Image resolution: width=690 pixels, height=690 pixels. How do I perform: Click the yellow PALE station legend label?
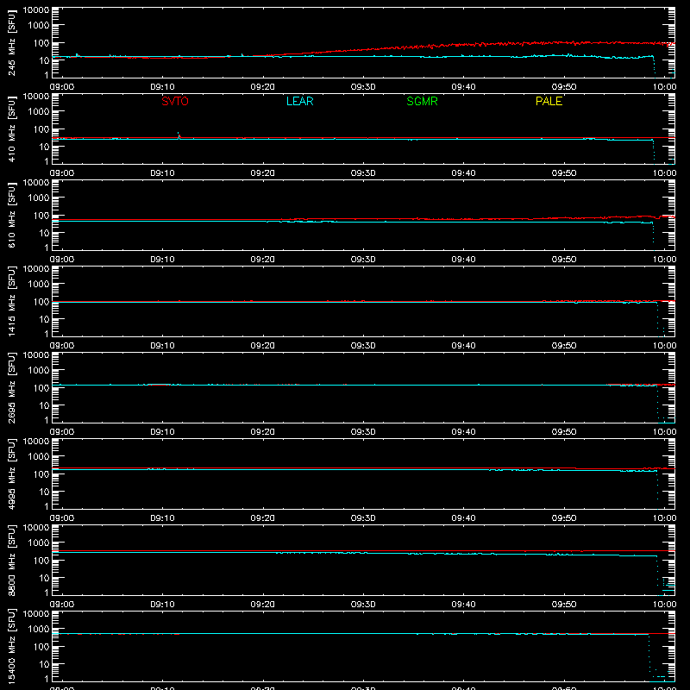click(549, 101)
